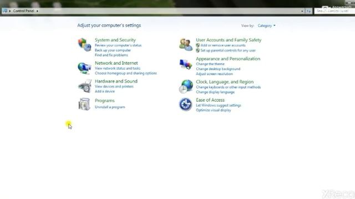Click Add a device link
This screenshot has width=355, height=199.
point(105,91)
